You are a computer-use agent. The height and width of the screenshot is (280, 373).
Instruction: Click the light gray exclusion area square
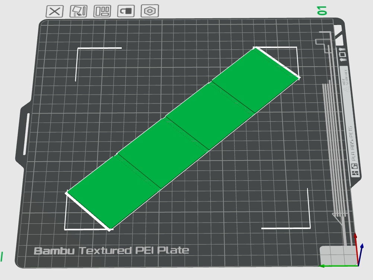(x=338, y=255)
